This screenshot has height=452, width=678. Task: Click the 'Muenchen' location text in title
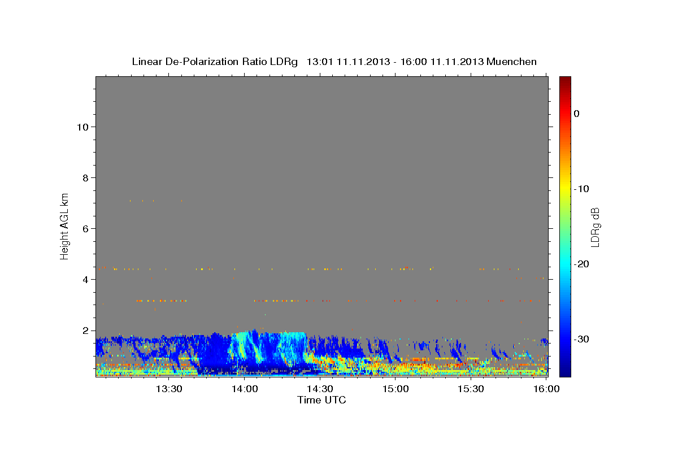point(512,62)
